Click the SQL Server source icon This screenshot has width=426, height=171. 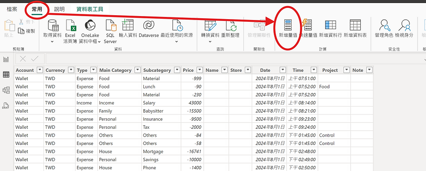click(x=110, y=25)
